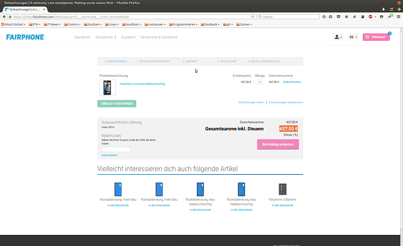The width and height of the screenshot is (403, 246).
Task: Expand the Adblock dropdown arrow
Action: (375, 17)
